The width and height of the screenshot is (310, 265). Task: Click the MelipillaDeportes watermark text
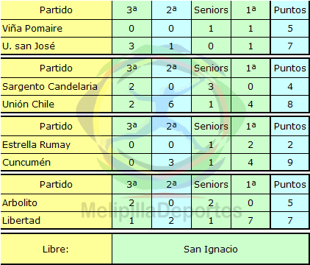point(162,210)
